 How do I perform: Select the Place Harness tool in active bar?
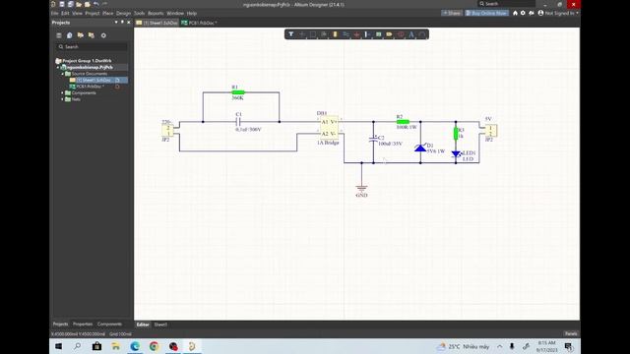[x=367, y=34]
